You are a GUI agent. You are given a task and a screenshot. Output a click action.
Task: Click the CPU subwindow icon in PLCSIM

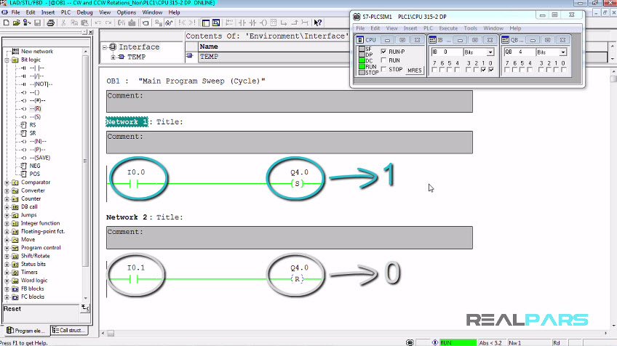(x=360, y=40)
